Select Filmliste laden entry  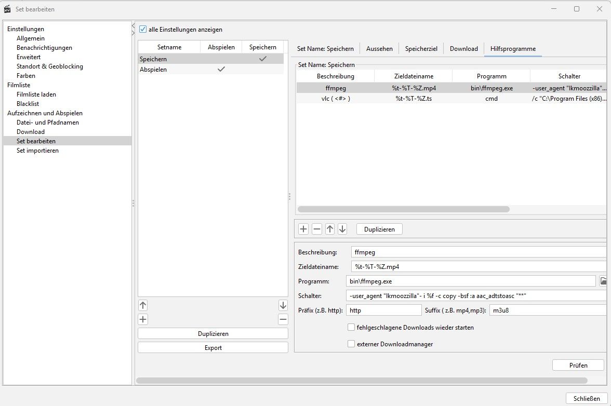(36, 94)
